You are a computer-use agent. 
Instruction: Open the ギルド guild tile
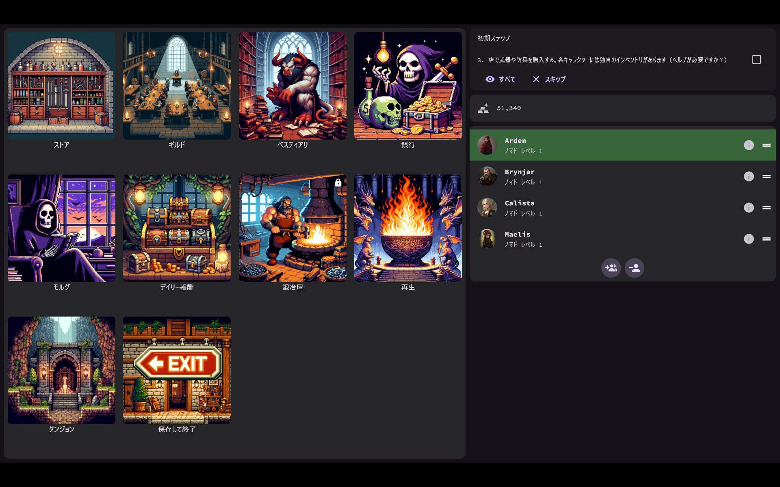177,91
